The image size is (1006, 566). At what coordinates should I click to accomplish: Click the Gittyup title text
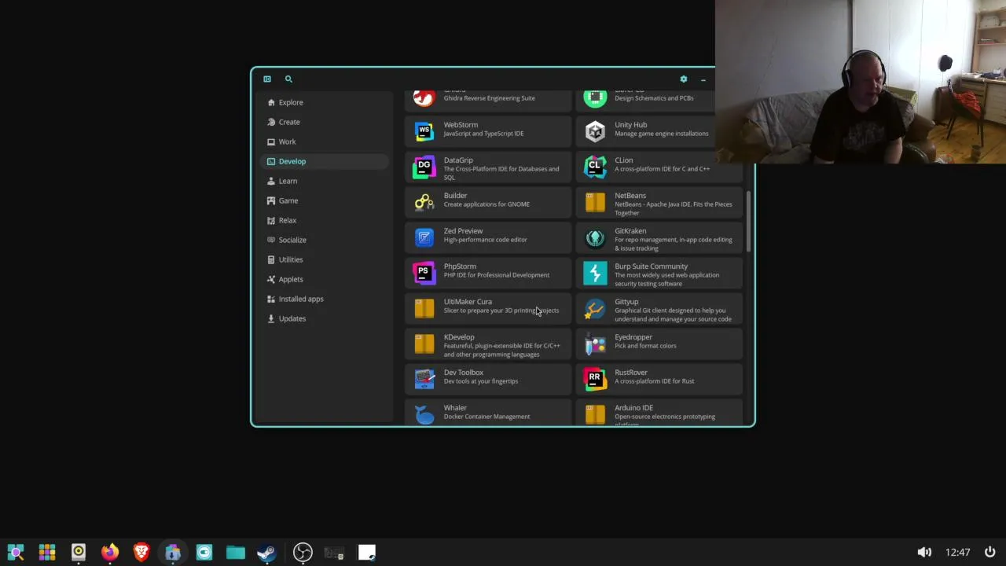pyautogui.click(x=626, y=301)
